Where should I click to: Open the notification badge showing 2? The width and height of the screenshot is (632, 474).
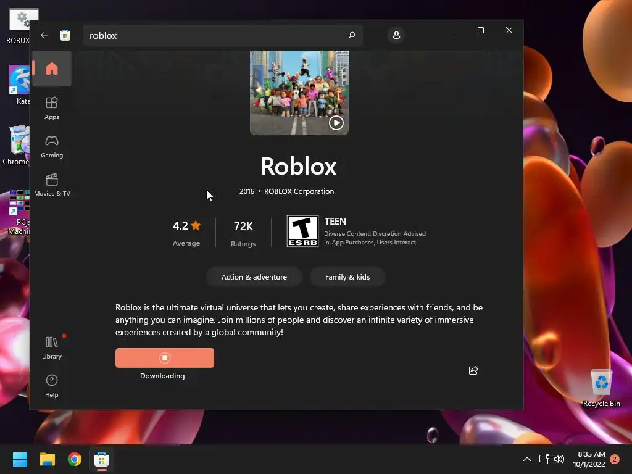coord(615,459)
